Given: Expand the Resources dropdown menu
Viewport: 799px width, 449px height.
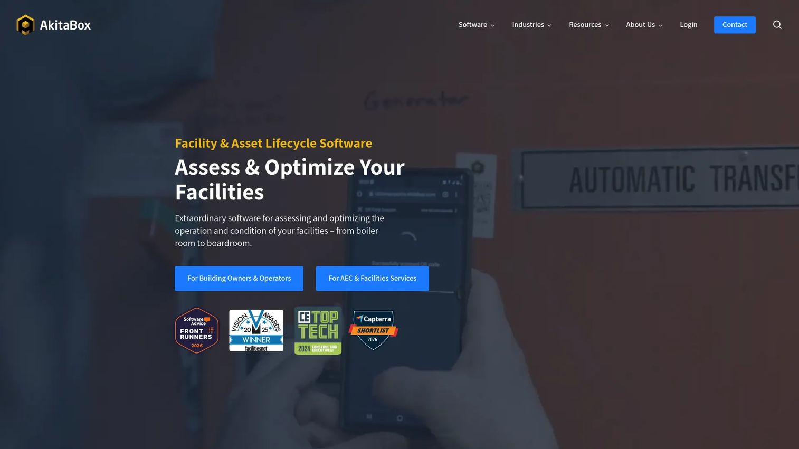Looking at the screenshot, I should click(x=589, y=25).
